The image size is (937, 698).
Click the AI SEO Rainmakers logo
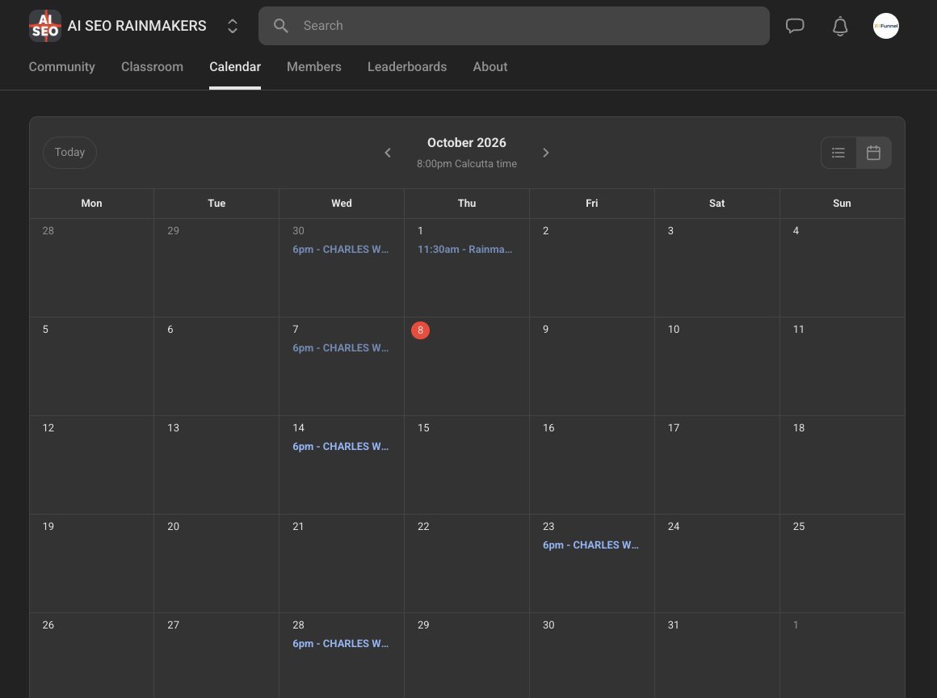44,26
